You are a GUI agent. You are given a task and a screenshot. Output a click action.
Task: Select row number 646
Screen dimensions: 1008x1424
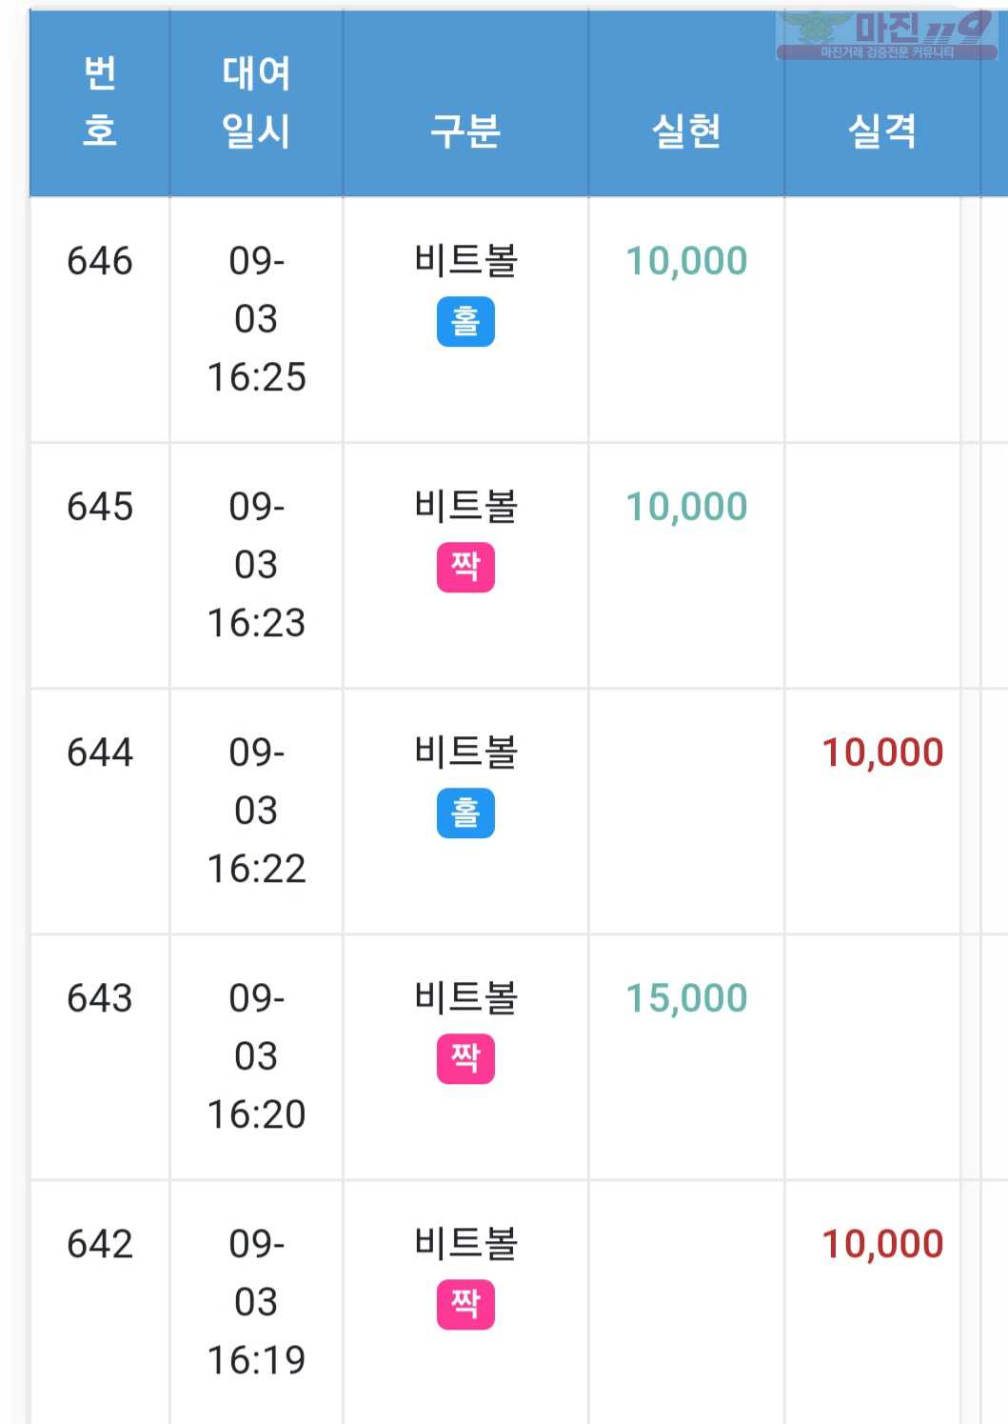[x=100, y=261]
